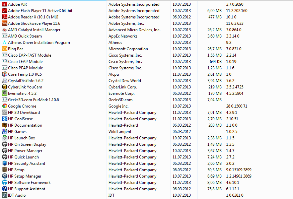The image size is (293, 199).
Task: Click the HP On Screen Display icon
Action: click(x=4, y=144)
